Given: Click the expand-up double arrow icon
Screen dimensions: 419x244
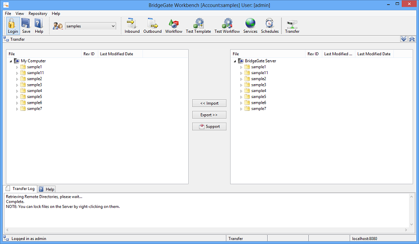Looking at the screenshot, I should pos(412,39).
